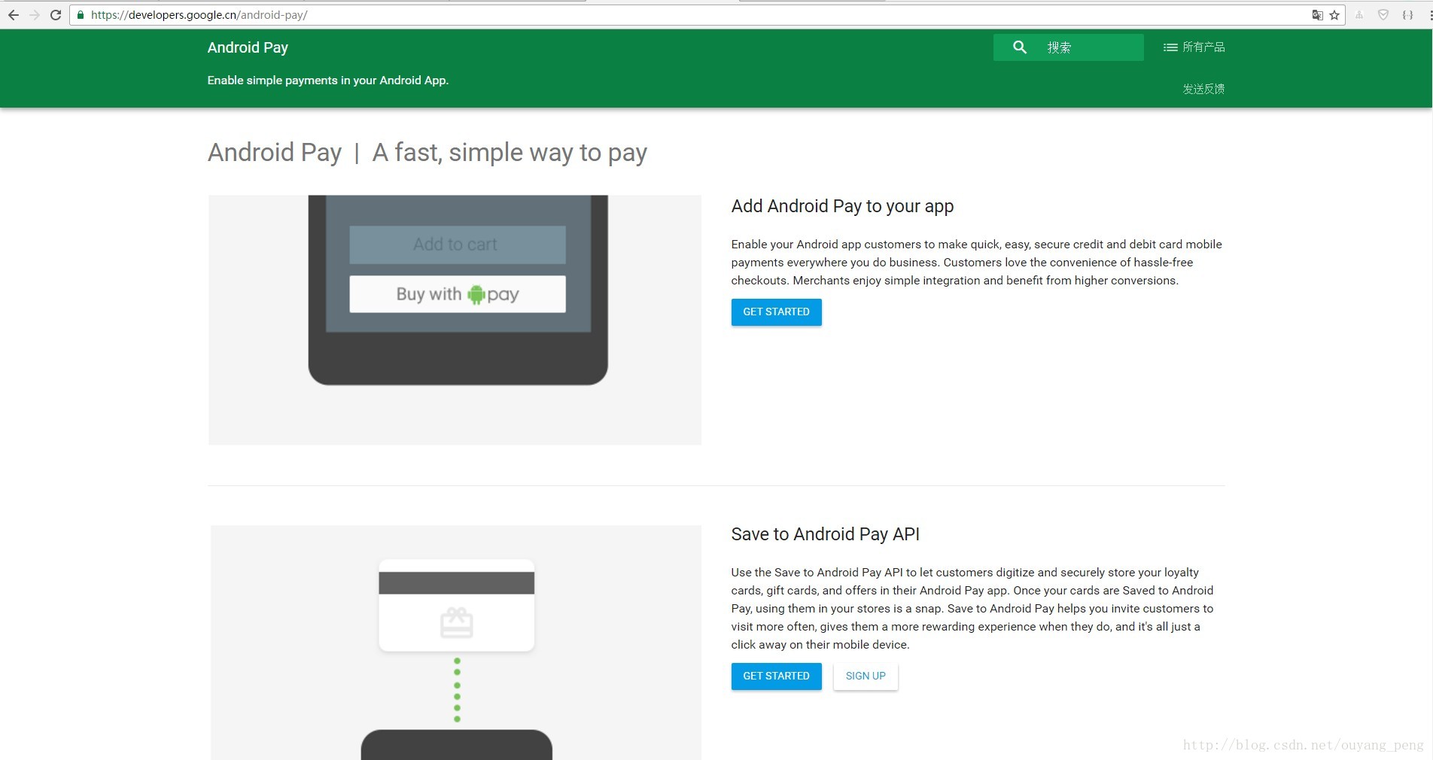The width and height of the screenshot is (1433, 760).
Task: Open the shield extension icon
Action: 1383,15
